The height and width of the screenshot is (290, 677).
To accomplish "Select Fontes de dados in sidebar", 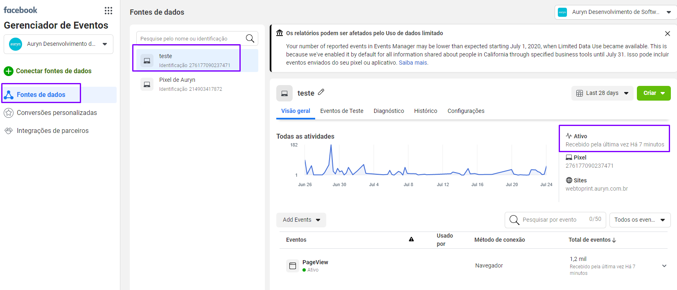I will coord(59,95).
